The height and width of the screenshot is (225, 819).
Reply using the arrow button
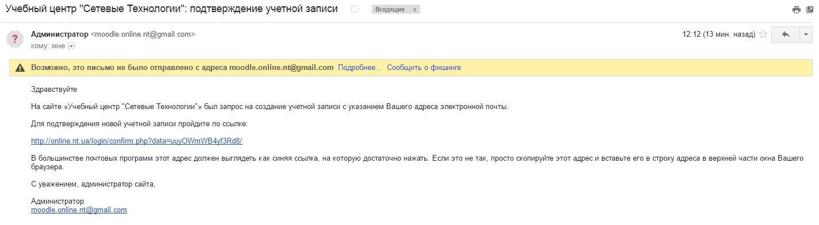tap(786, 34)
